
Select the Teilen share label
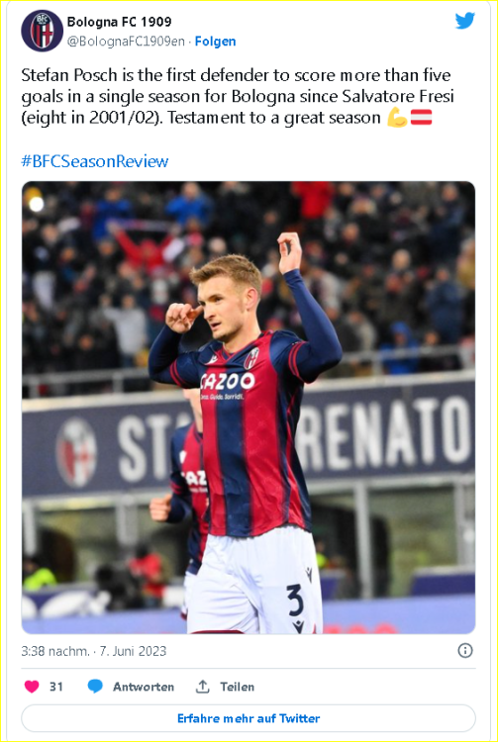(x=238, y=687)
